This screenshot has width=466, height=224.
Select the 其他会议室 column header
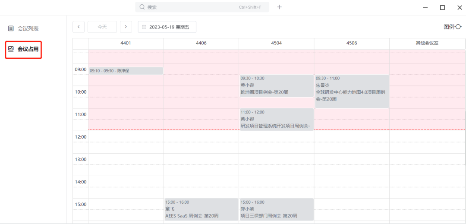coord(427,43)
